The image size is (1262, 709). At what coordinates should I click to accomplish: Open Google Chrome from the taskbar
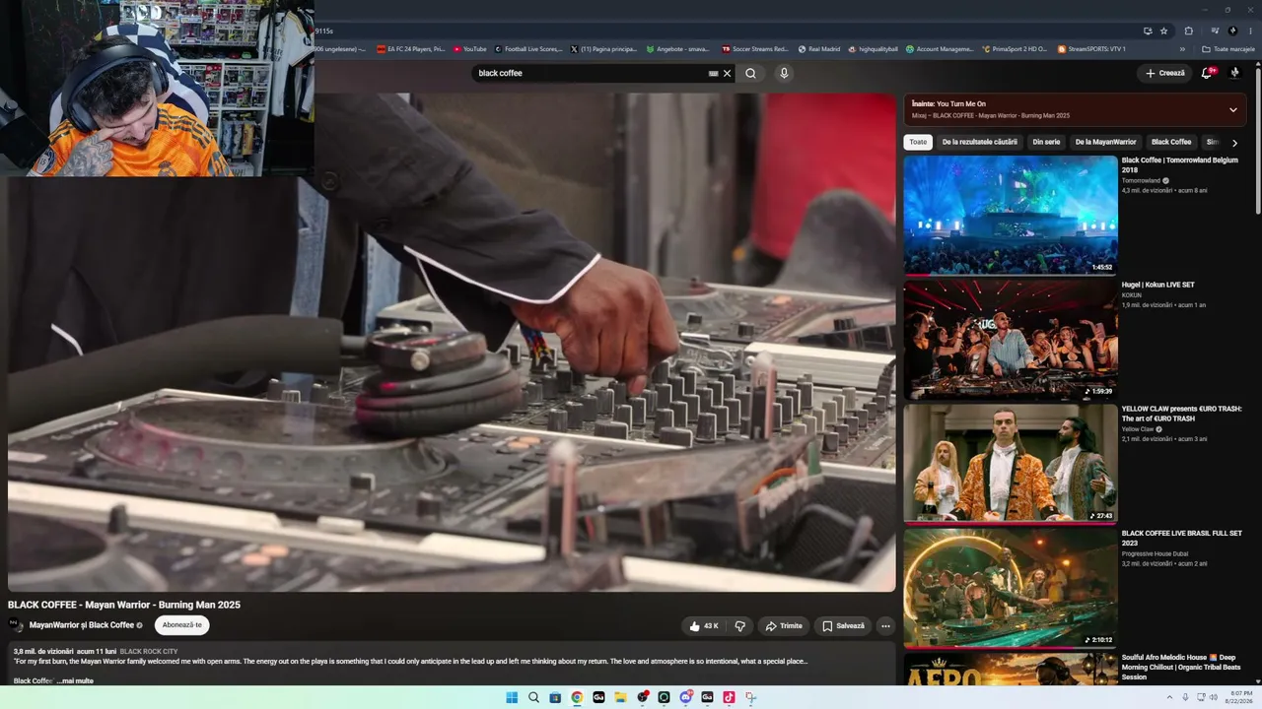pyautogui.click(x=577, y=697)
